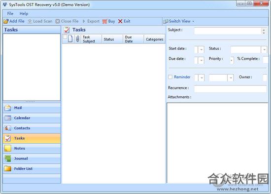The image size is (271, 194).
Task: Switch to the Journal section
Action: (32, 158)
